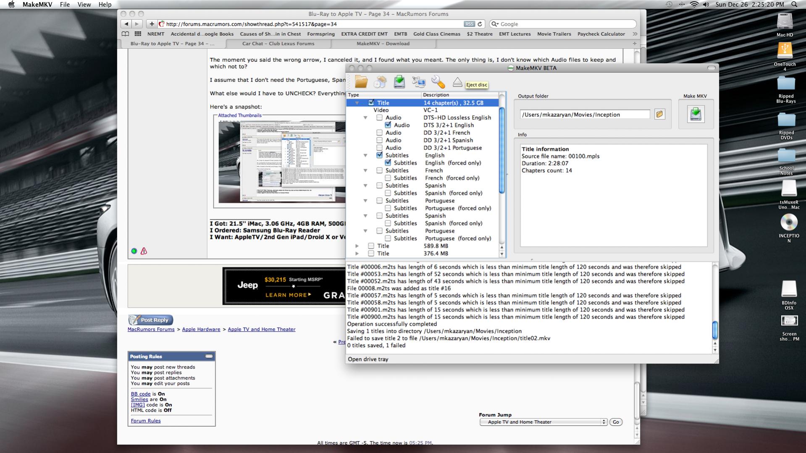This screenshot has width=806, height=453.
Task: Click the stream toolbar icon with the satellite dish
Action: pyautogui.click(x=419, y=82)
